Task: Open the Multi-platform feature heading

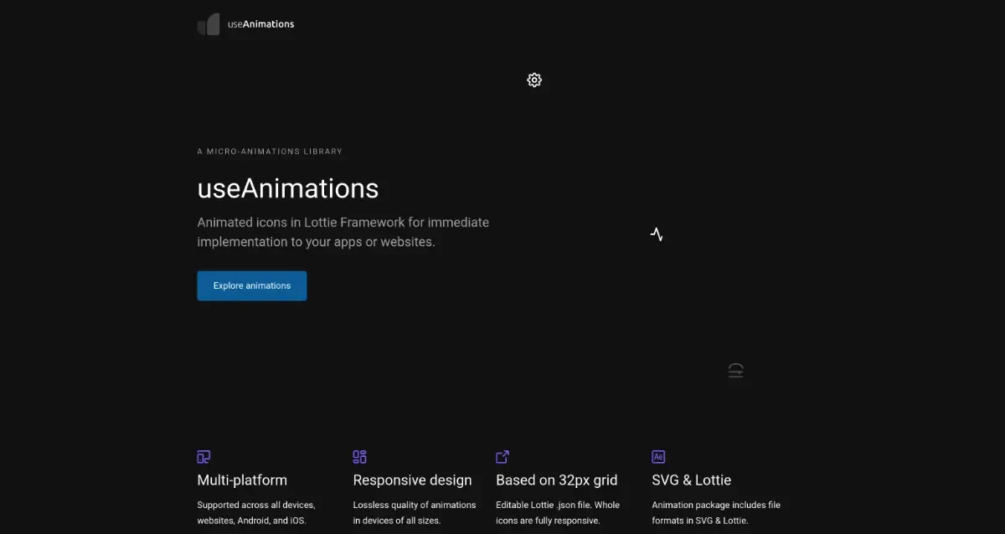Action: 242,480
